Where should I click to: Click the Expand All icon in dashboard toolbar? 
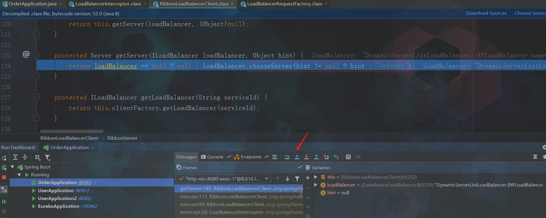point(15,157)
